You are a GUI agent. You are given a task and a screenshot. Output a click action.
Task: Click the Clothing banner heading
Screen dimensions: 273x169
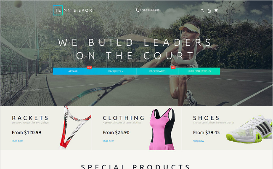pos(124,118)
